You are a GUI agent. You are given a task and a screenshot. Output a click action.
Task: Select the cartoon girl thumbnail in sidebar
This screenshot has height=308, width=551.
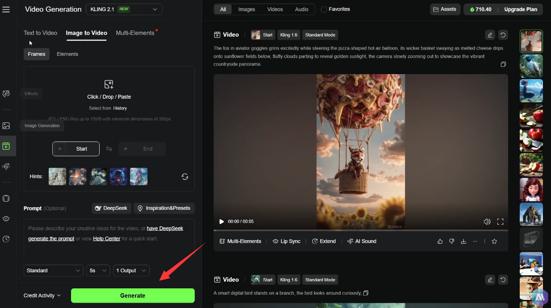tap(531, 190)
